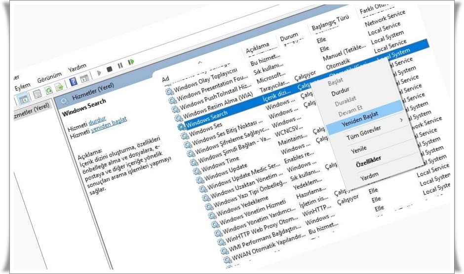Click the green Refresh toolbar icon
This screenshot has height=274, width=464.
coord(48,90)
